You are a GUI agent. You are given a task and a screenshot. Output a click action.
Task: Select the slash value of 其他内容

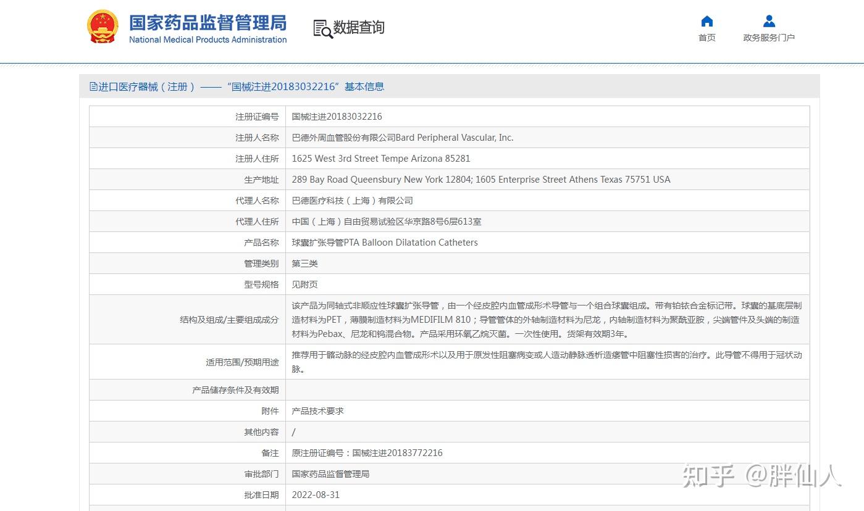click(294, 432)
